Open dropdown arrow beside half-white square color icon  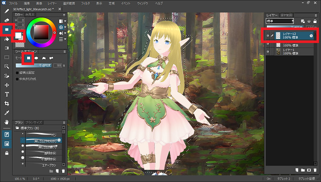pos(65,21)
